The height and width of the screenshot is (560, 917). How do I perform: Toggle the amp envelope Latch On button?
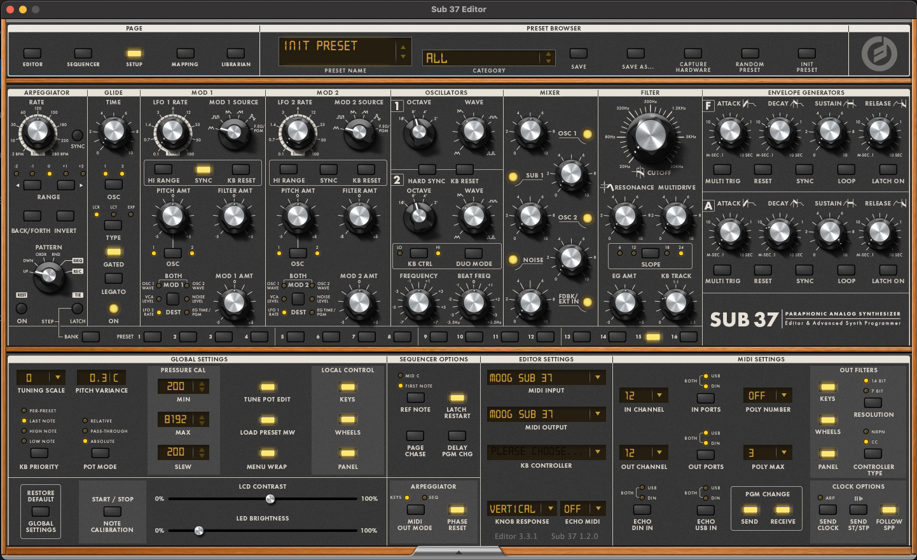point(888,270)
